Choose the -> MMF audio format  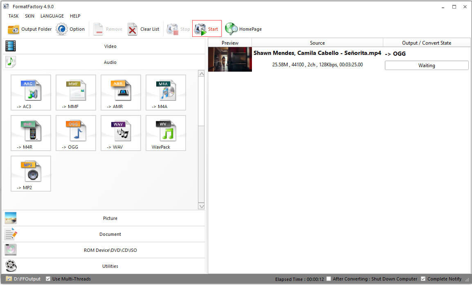(76, 93)
